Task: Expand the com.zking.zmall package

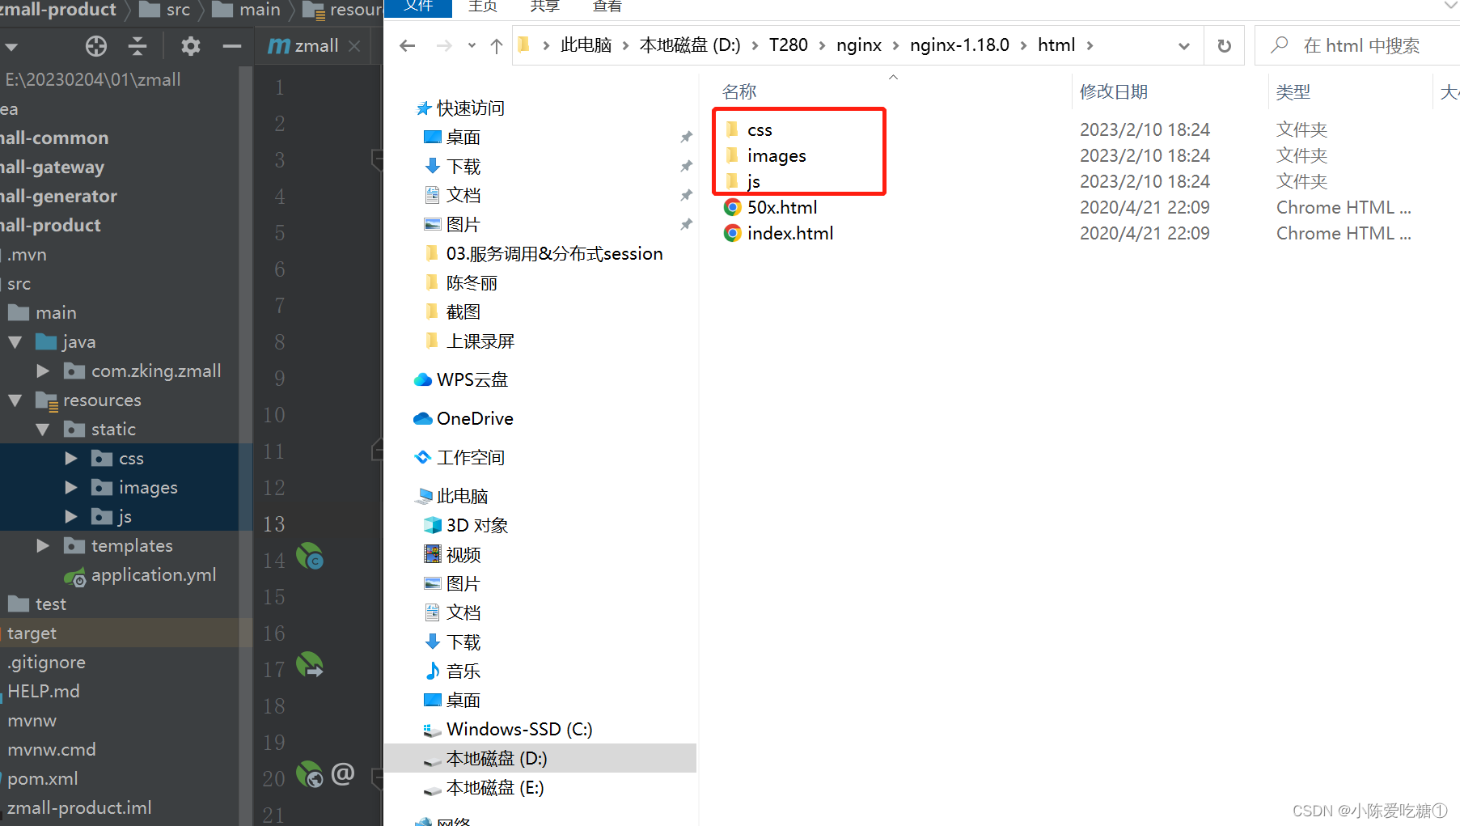Action: (x=42, y=371)
